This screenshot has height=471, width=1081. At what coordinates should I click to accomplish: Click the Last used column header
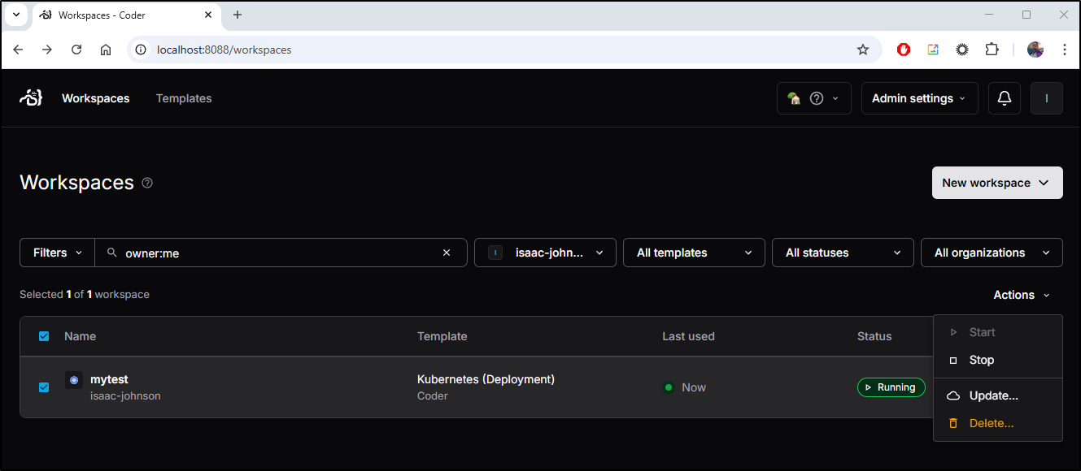pos(688,336)
